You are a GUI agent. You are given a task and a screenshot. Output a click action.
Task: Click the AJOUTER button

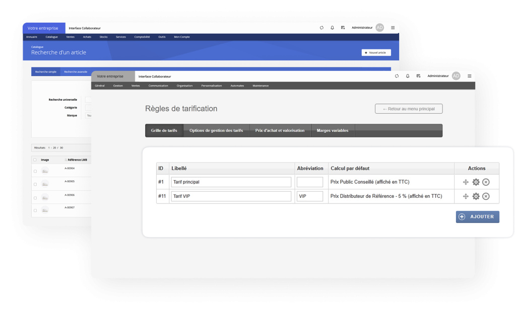tap(477, 217)
